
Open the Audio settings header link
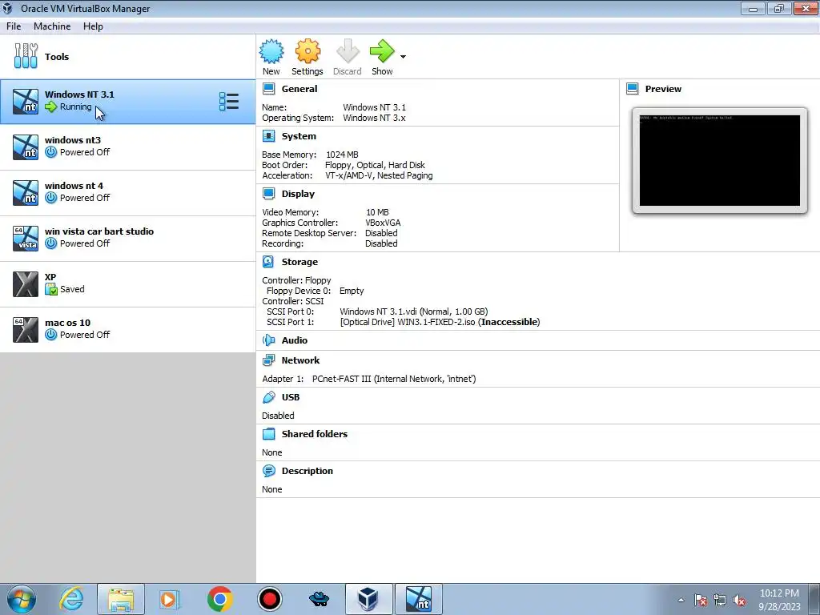point(295,340)
